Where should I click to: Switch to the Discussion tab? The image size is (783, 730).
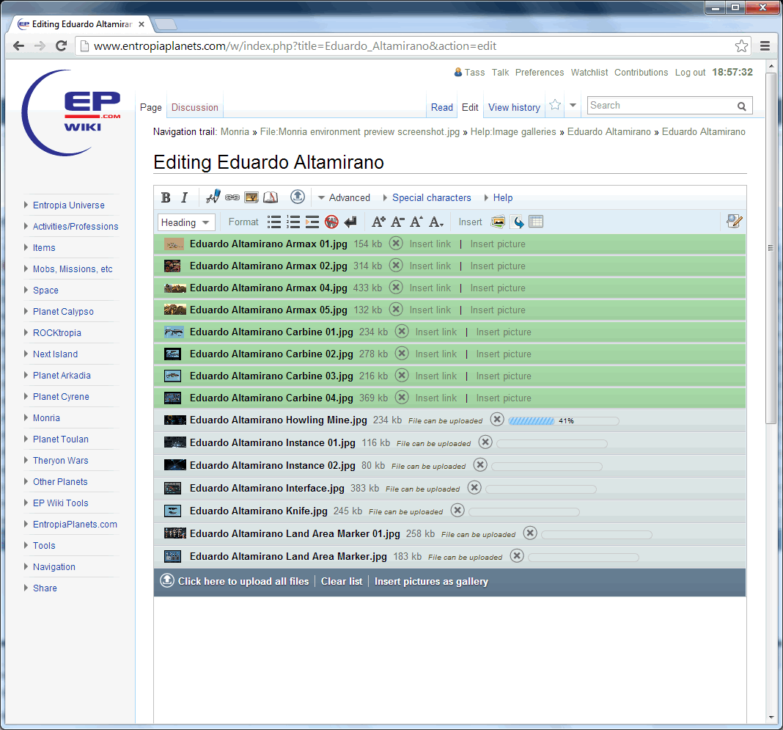[x=195, y=107]
